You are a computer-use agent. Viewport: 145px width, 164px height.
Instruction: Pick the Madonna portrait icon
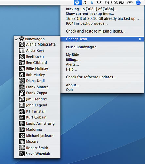(x=22, y=129)
